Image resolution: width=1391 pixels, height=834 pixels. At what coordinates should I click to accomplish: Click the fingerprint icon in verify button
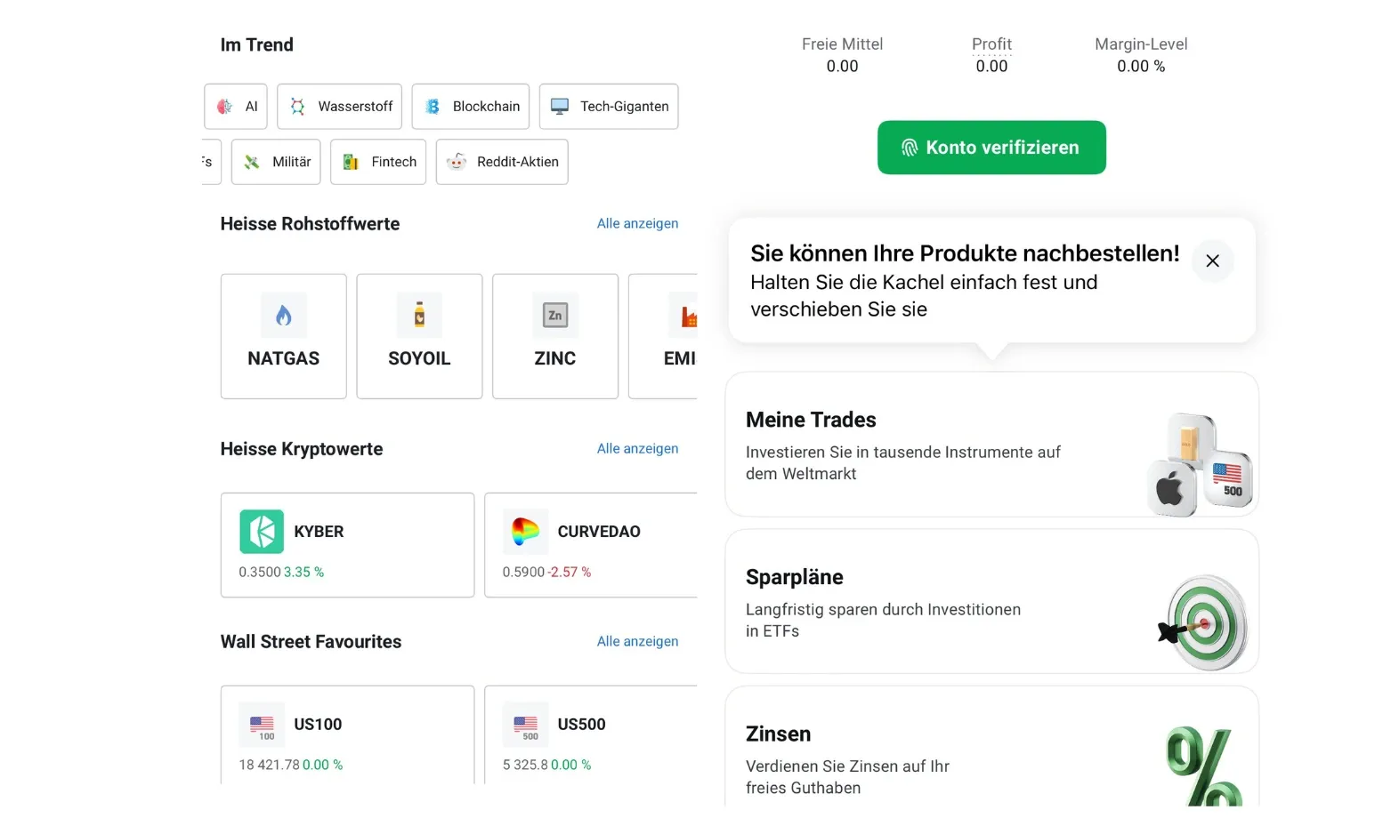(910, 148)
